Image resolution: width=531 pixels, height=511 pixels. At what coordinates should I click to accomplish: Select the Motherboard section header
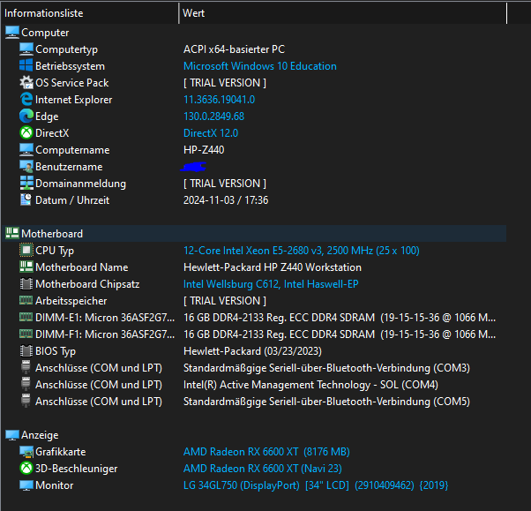coord(51,234)
